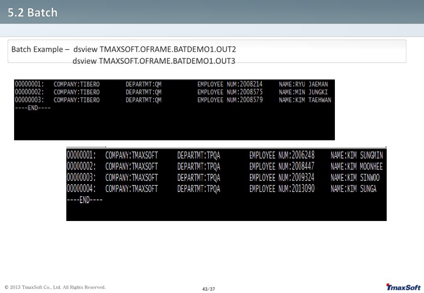Image resolution: width=424 pixels, height=293 pixels.
Task: Click the NAME:RYU JAEMAN entry
Action: point(303,84)
